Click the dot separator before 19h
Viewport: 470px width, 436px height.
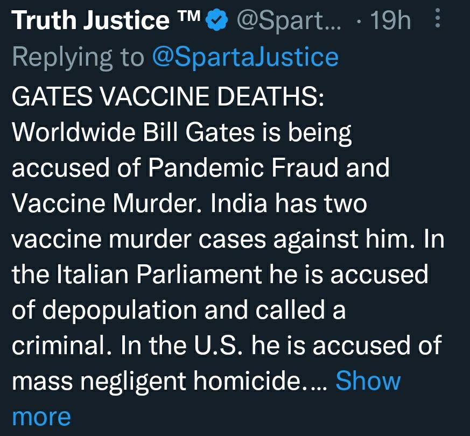point(358,23)
